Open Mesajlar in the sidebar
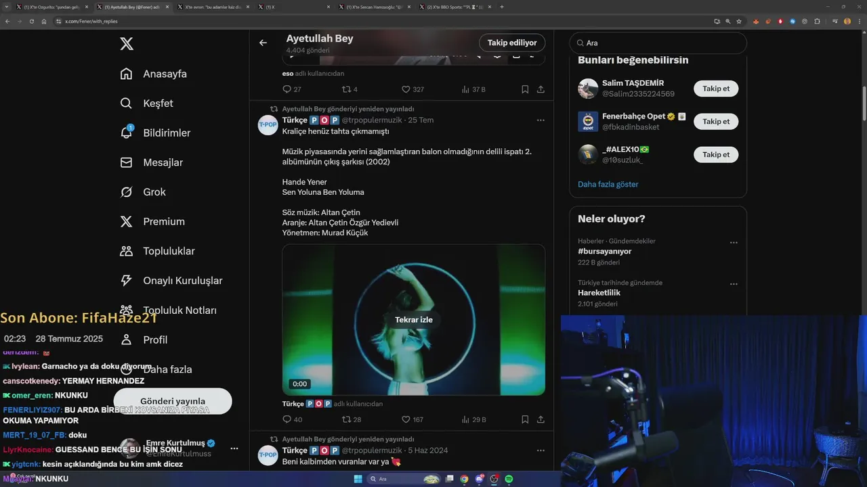The width and height of the screenshot is (867, 487). coord(151,162)
